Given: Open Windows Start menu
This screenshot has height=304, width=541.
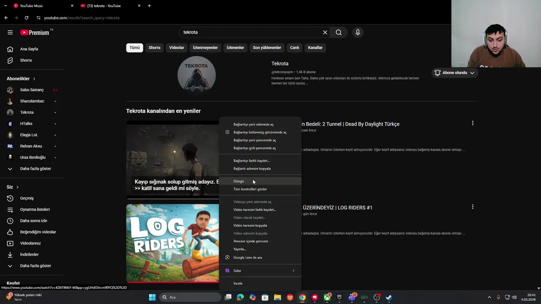Looking at the screenshot, I should coord(152,297).
